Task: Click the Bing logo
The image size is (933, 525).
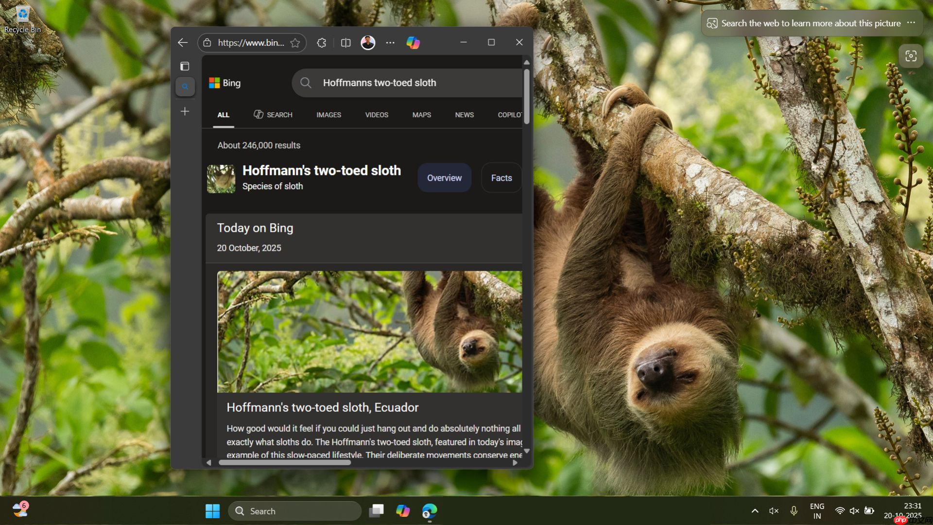Action: pyautogui.click(x=225, y=83)
